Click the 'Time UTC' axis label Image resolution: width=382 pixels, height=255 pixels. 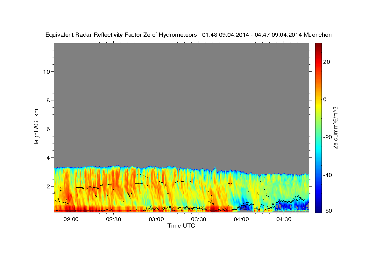[x=181, y=226]
